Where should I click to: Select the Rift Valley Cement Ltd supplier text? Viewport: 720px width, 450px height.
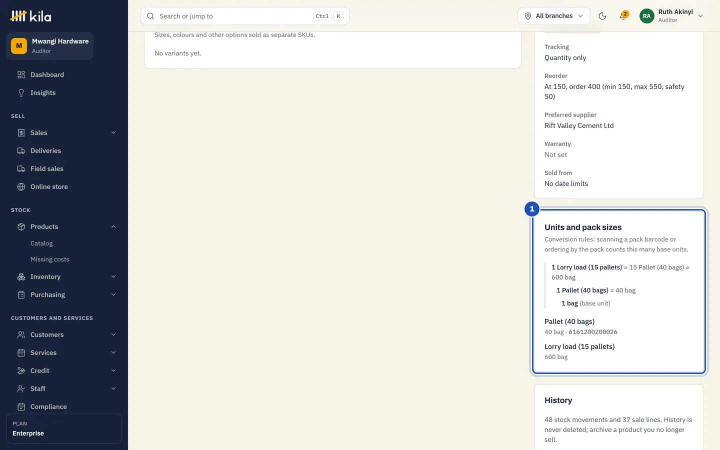point(579,125)
